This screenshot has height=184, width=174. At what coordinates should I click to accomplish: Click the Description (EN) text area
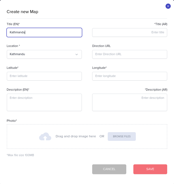pos(44,102)
